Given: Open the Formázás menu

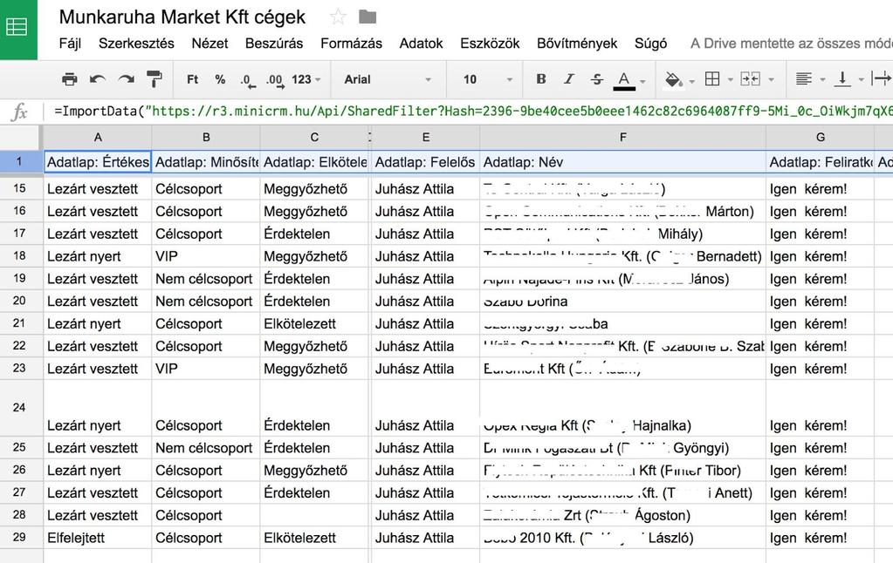Looking at the screenshot, I should click(x=351, y=44).
